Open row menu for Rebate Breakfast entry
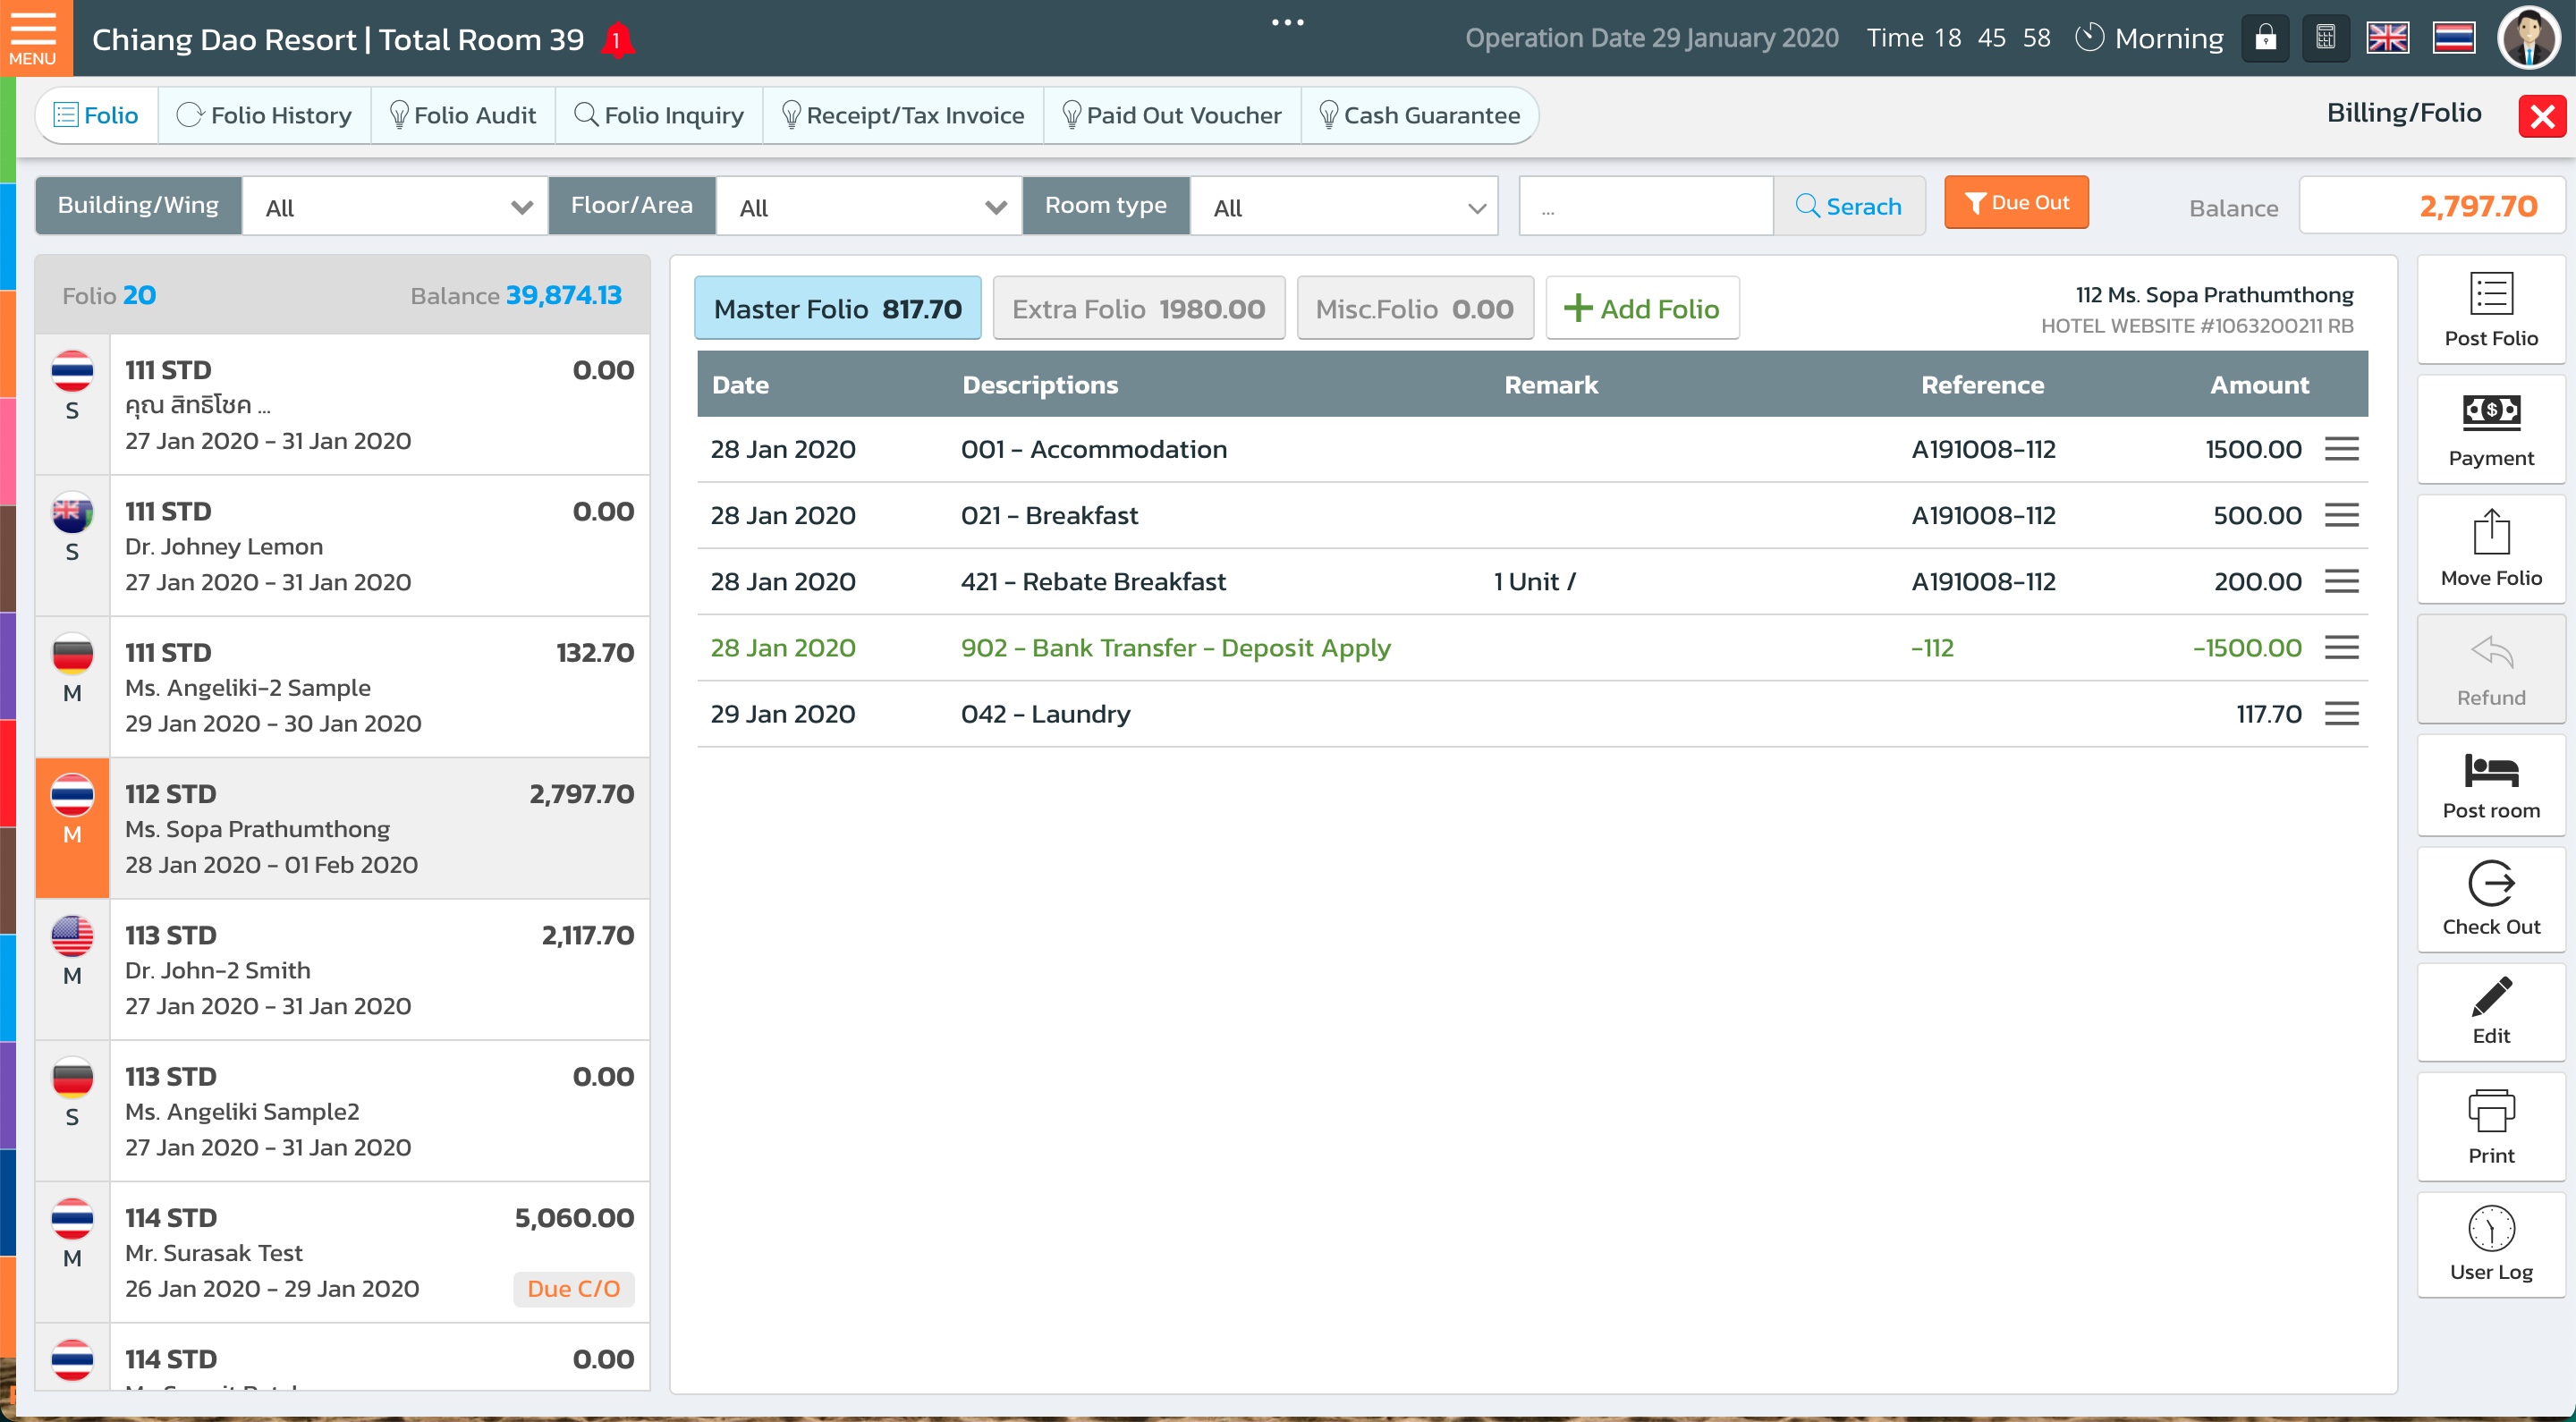 [2341, 581]
